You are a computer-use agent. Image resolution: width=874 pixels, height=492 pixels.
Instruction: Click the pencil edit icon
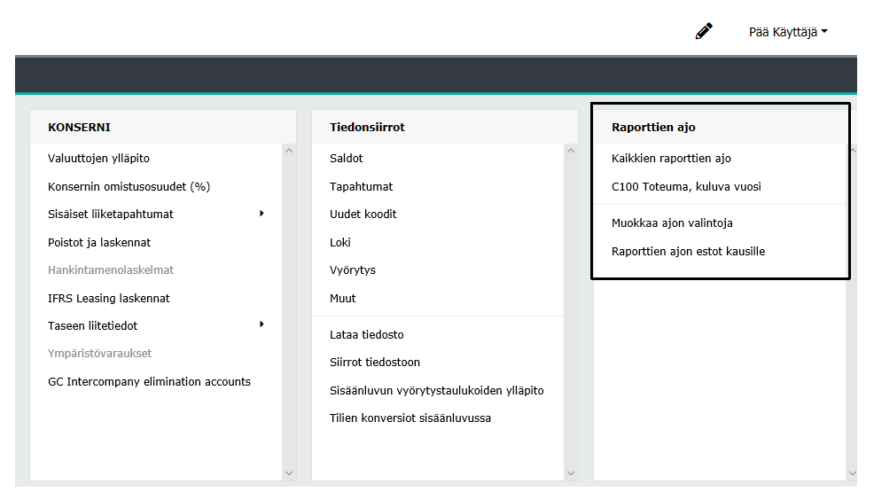coord(704,32)
